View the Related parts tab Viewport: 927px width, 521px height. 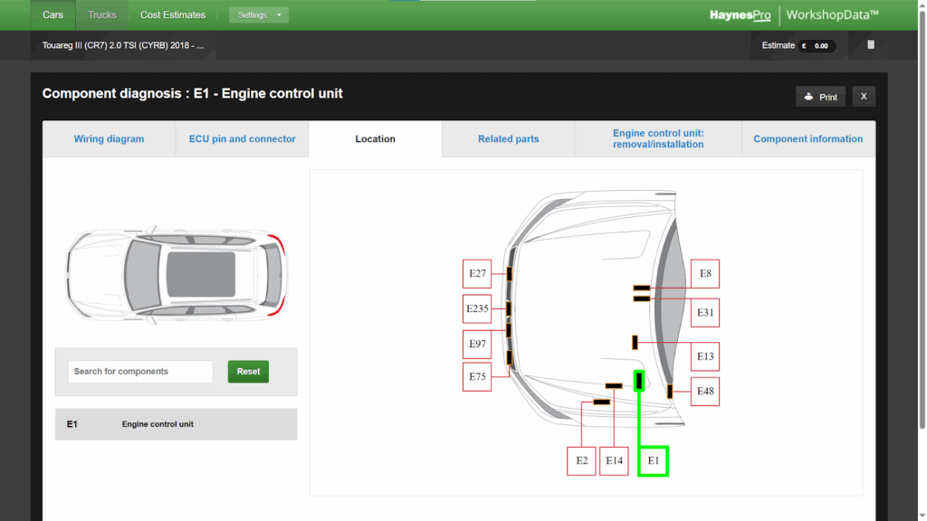(508, 138)
